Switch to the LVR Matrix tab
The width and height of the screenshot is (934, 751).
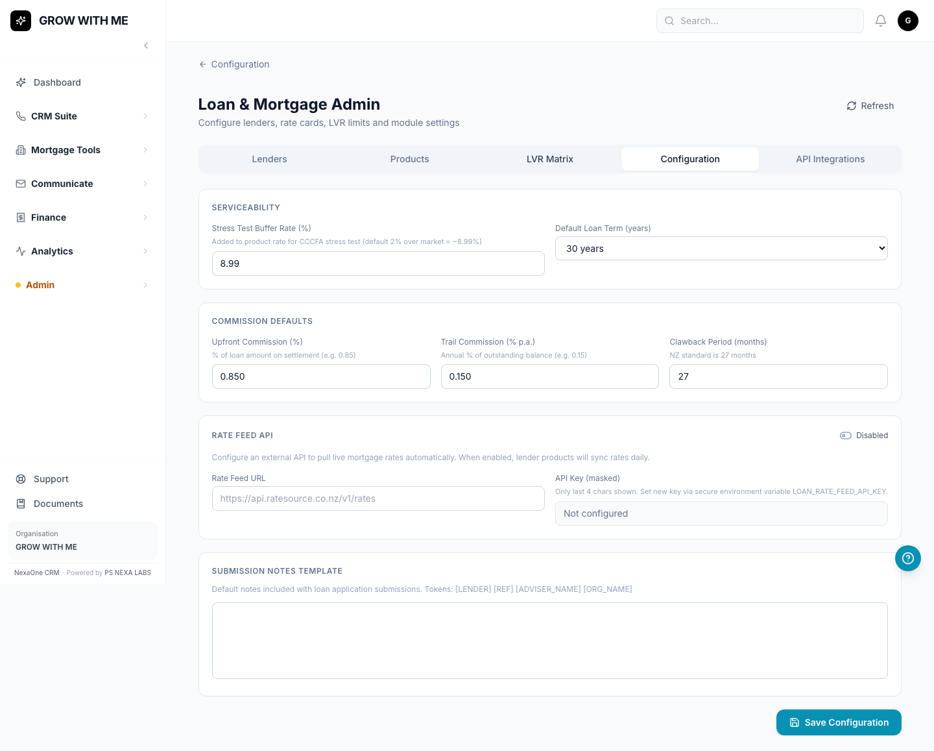pos(550,159)
